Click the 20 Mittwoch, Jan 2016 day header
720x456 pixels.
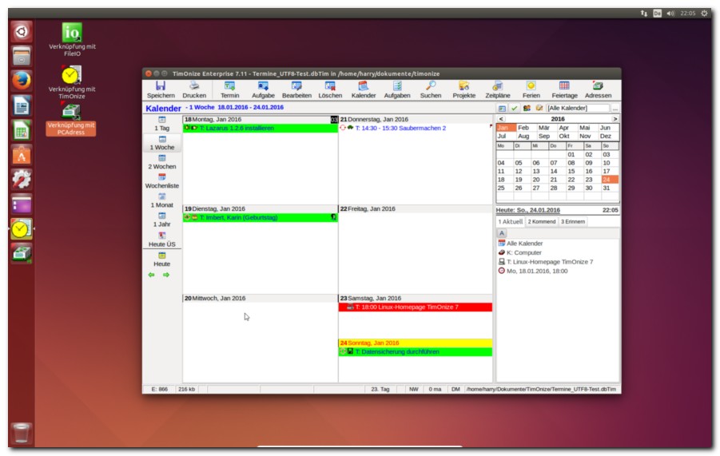[260, 298]
